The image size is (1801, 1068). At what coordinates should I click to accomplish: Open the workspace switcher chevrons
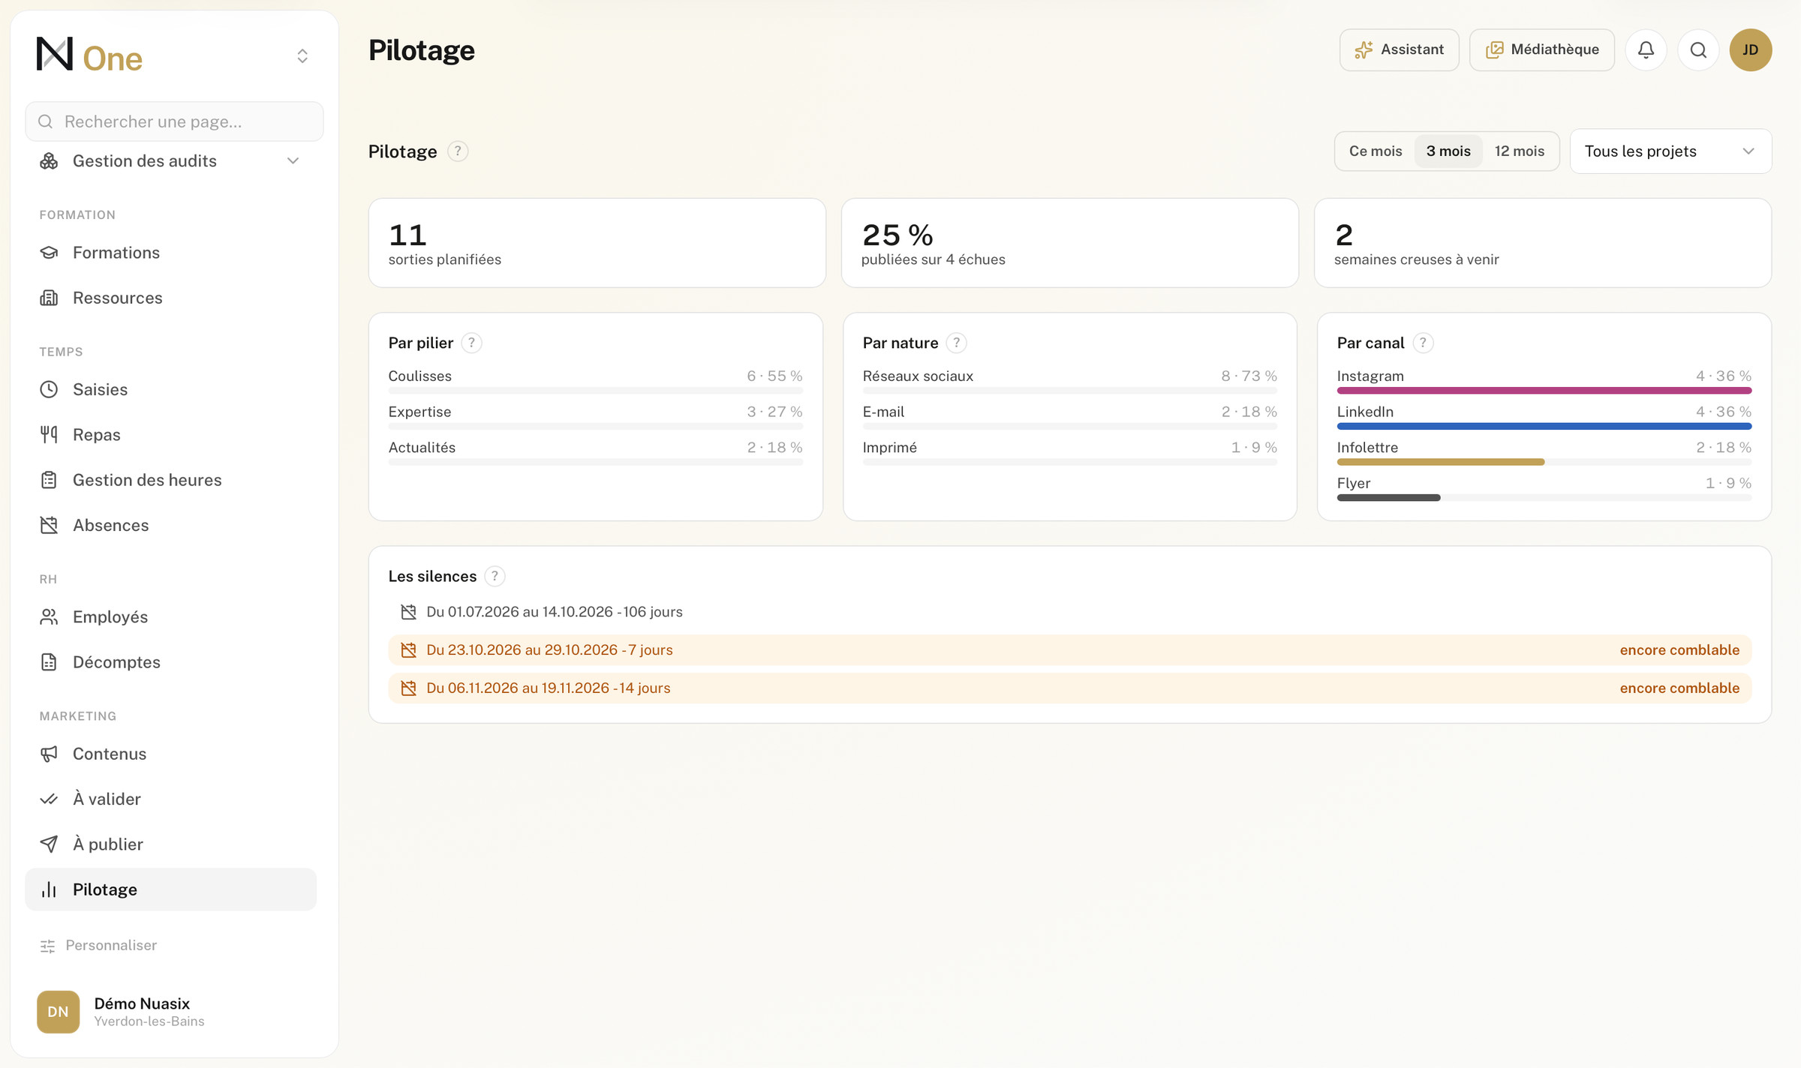302,55
